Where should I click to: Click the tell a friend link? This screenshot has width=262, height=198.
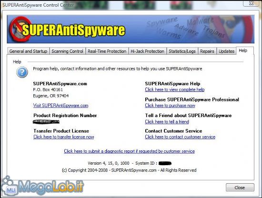(x=167, y=122)
